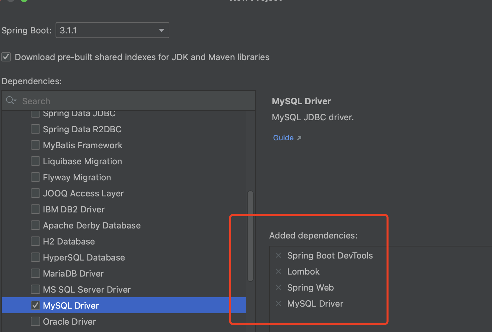Image resolution: width=492 pixels, height=332 pixels.
Task: Check the Oracle Driver checkbox
Action: (35, 321)
